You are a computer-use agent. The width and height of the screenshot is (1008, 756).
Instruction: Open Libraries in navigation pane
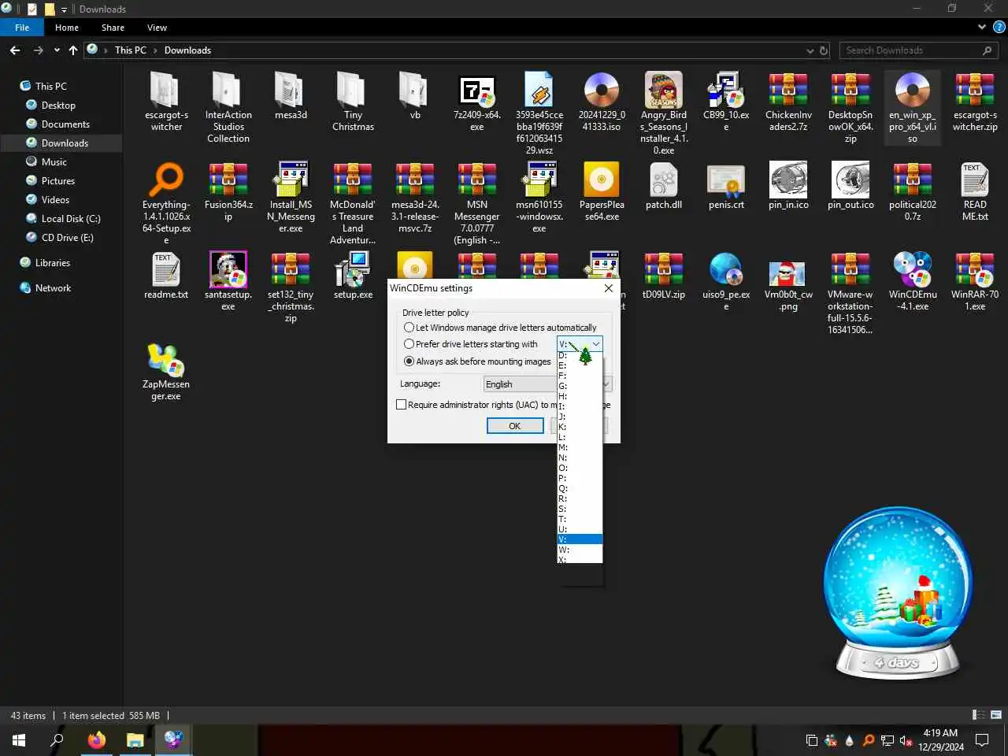click(x=53, y=263)
